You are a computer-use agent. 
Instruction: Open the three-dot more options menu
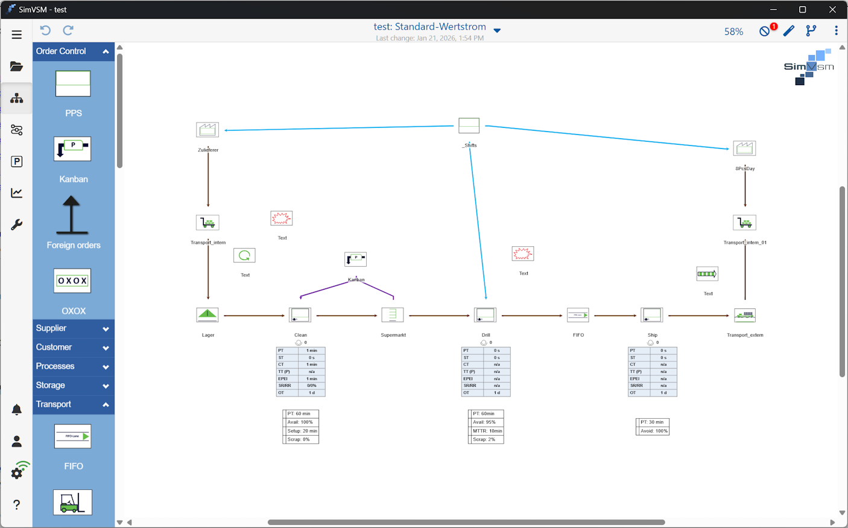pos(836,31)
